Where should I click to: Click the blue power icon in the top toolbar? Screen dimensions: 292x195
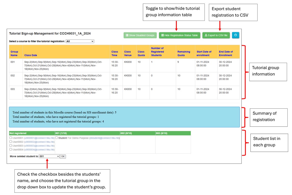(235, 35)
